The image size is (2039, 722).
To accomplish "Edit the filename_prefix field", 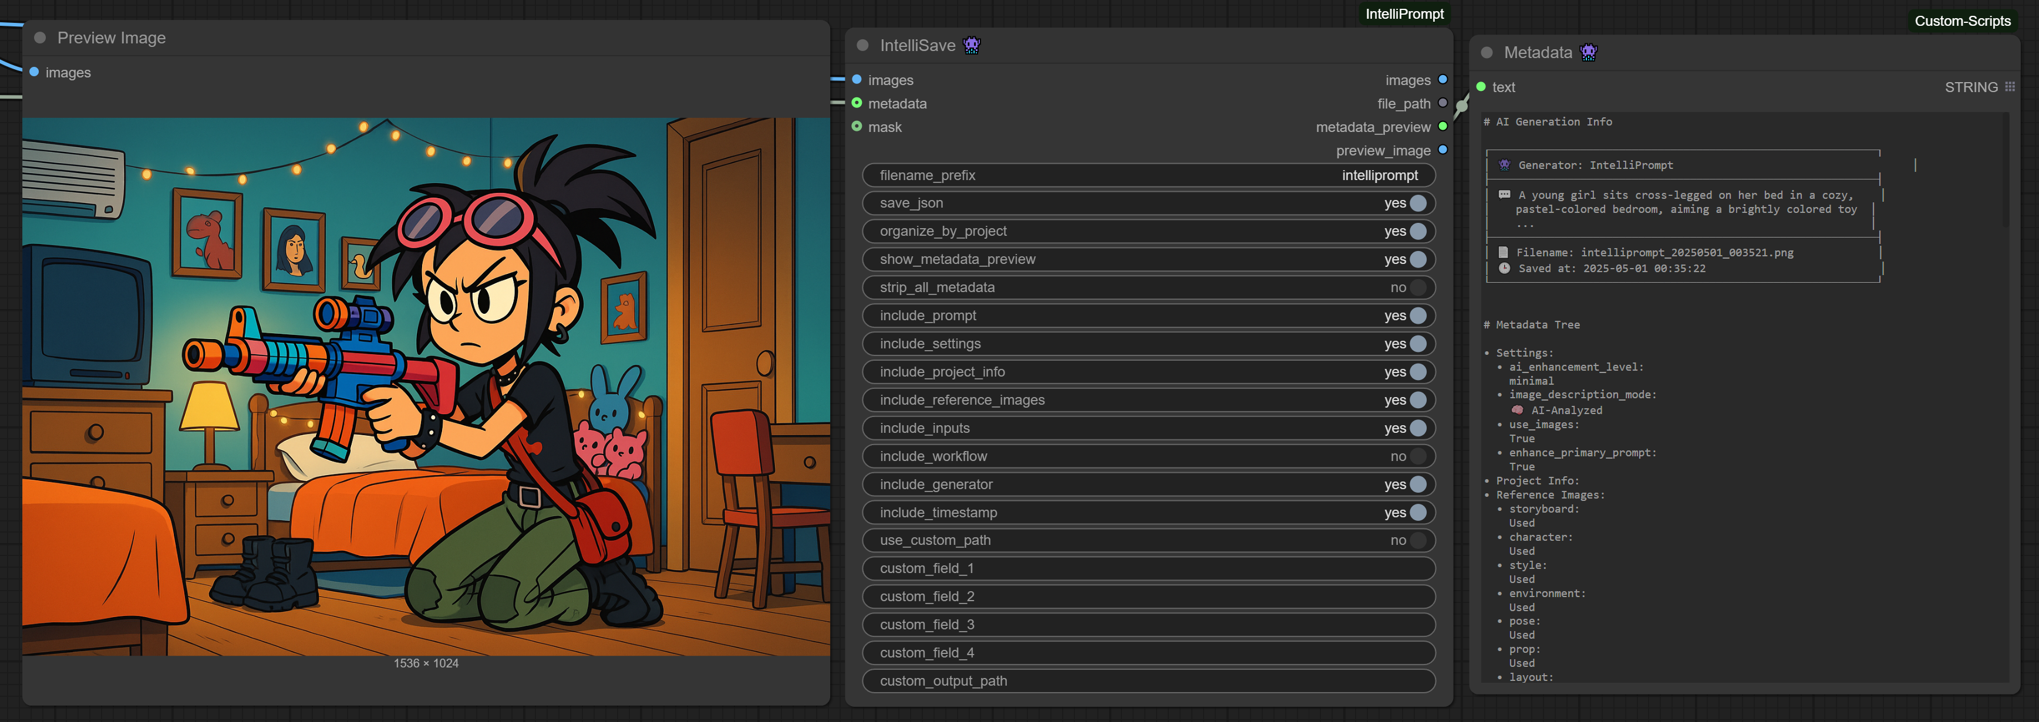I will [1148, 175].
